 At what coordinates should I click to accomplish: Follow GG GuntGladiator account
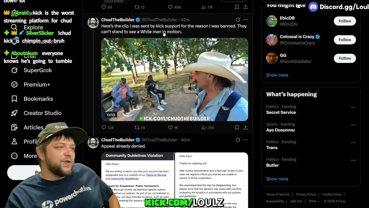[345, 58]
